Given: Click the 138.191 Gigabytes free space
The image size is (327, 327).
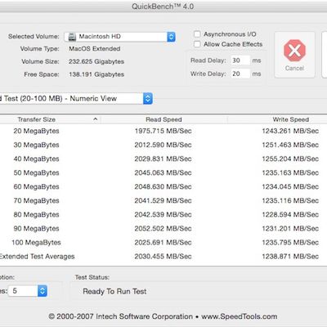Looking at the screenshot, I should click(96, 74).
